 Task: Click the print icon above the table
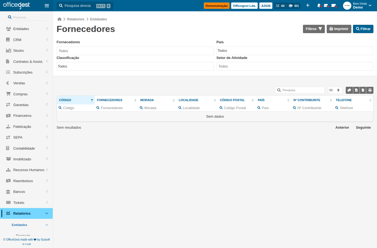[370, 90]
